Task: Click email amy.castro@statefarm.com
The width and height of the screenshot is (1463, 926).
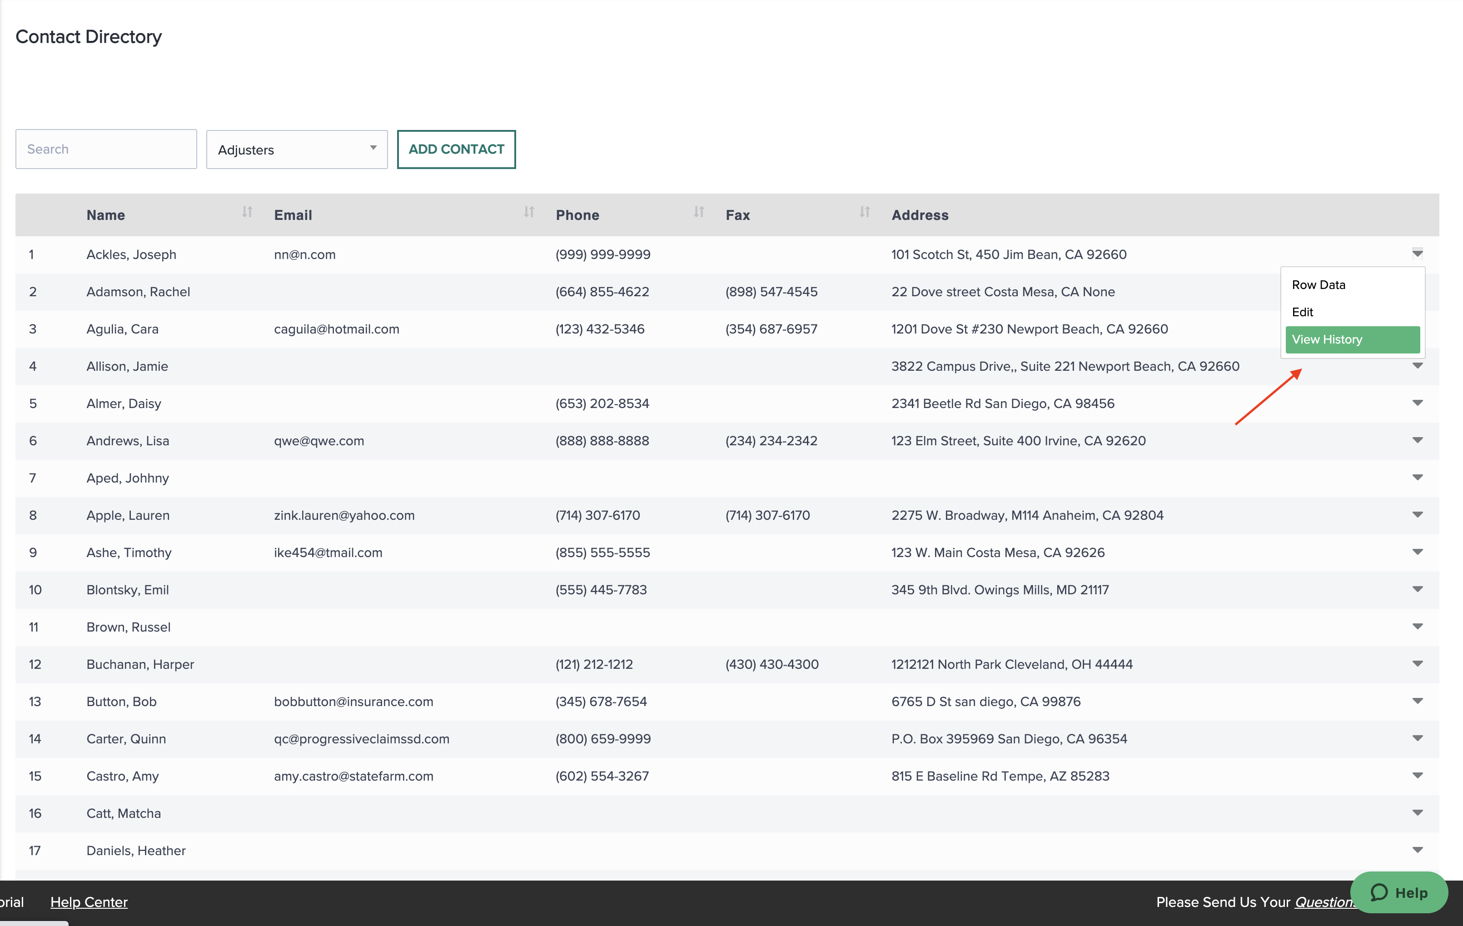Action: tap(353, 777)
